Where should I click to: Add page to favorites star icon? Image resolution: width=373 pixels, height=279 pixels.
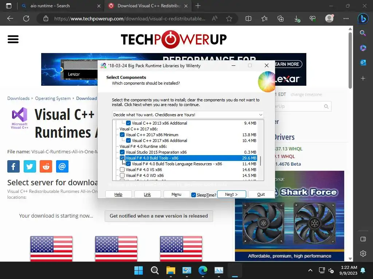coord(229,19)
